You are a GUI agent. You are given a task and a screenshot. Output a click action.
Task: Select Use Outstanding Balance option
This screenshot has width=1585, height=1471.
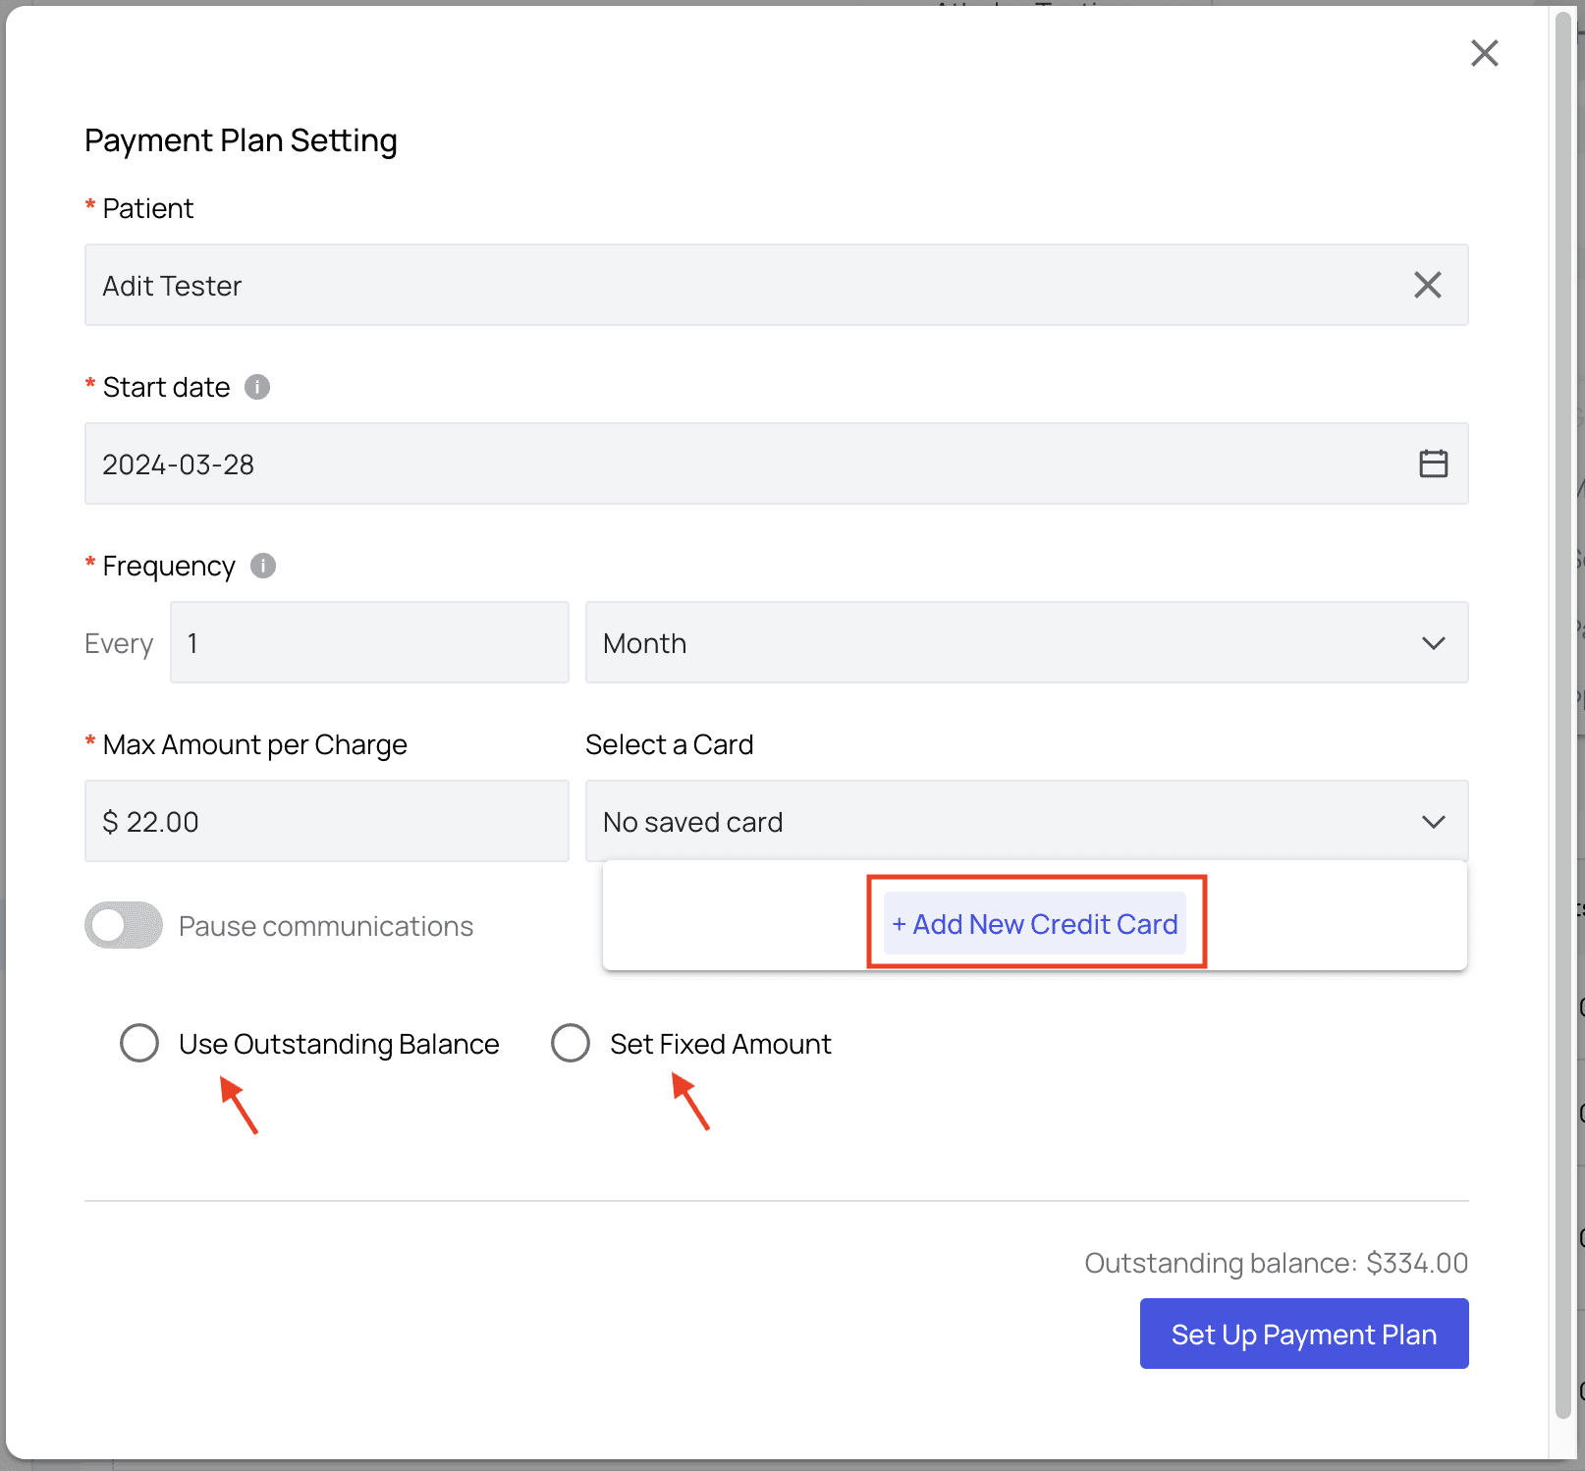coord(139,1043)
